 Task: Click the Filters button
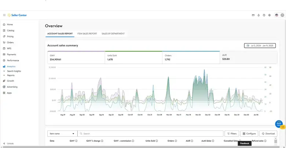(231, 134)
